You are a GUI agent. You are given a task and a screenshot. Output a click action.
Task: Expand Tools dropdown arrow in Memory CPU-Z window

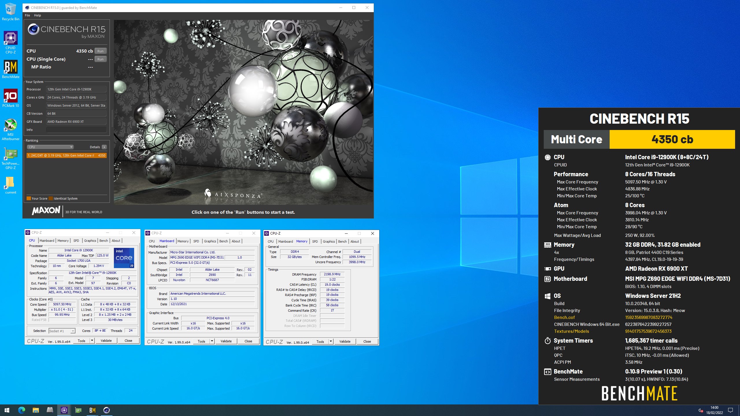[x=331, y=341]
